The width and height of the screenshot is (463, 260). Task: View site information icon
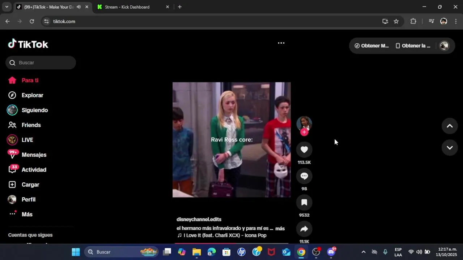[46, 21]
